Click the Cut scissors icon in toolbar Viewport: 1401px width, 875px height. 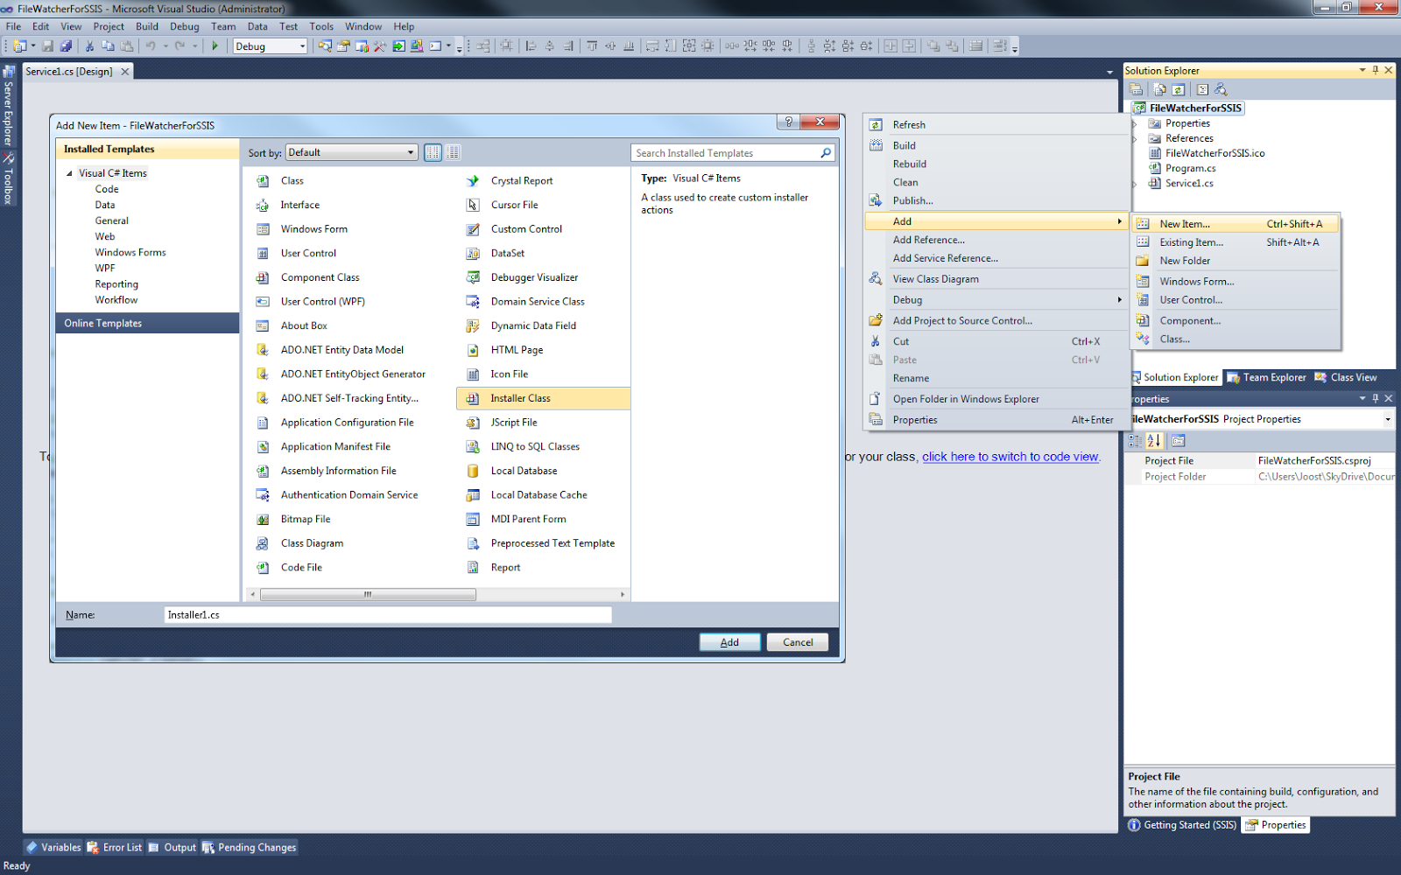coord(88,46)
